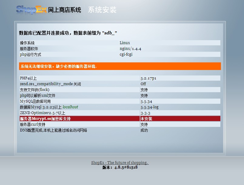Click the PHP4以上 requirement row

tap(28, 78)
